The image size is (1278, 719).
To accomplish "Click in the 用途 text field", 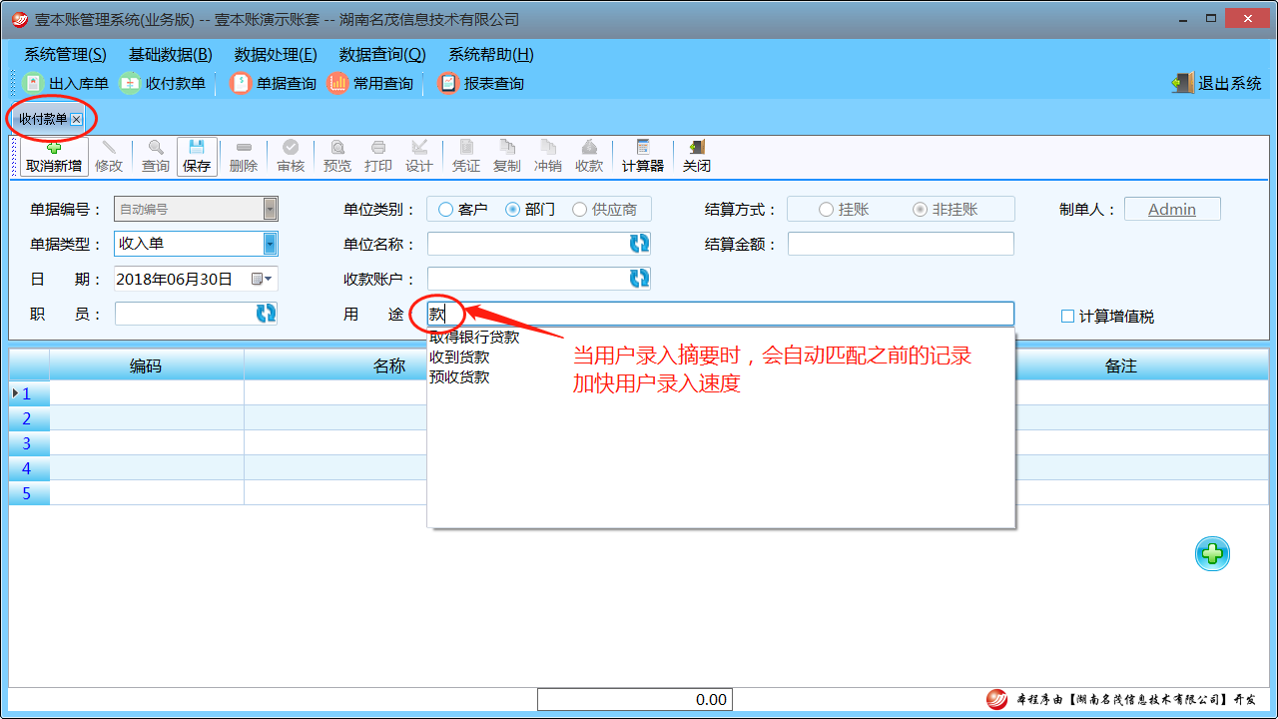I will [x=721, y=314].
